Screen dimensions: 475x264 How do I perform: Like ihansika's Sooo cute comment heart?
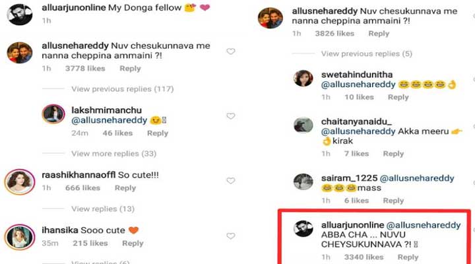point(230,236)
